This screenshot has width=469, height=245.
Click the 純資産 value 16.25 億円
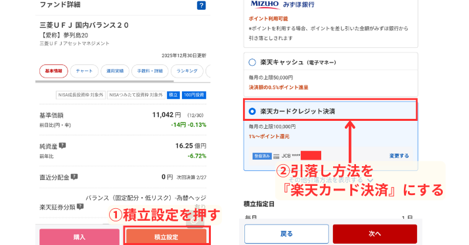190,146
